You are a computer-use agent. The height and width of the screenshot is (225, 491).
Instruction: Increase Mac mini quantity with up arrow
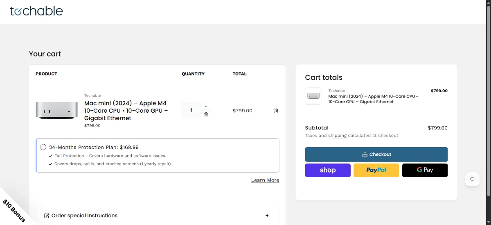click(x=206, y=107)
